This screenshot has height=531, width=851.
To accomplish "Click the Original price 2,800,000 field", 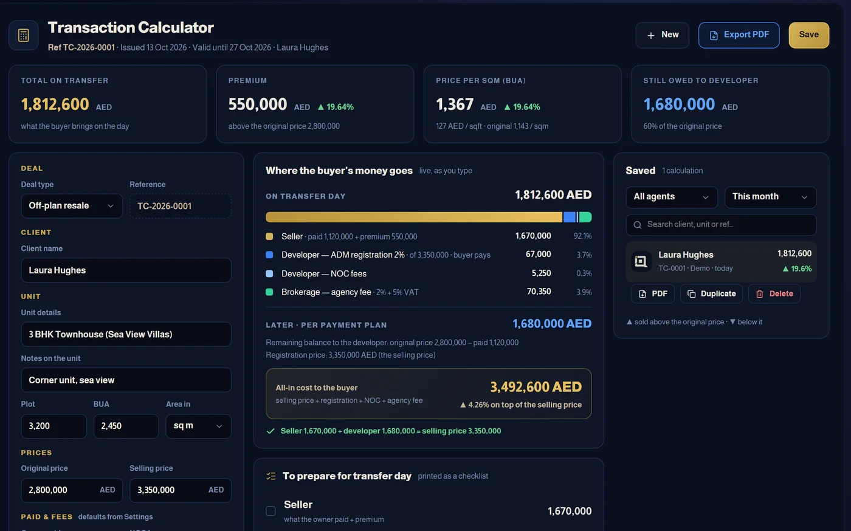I will point(72,490).
